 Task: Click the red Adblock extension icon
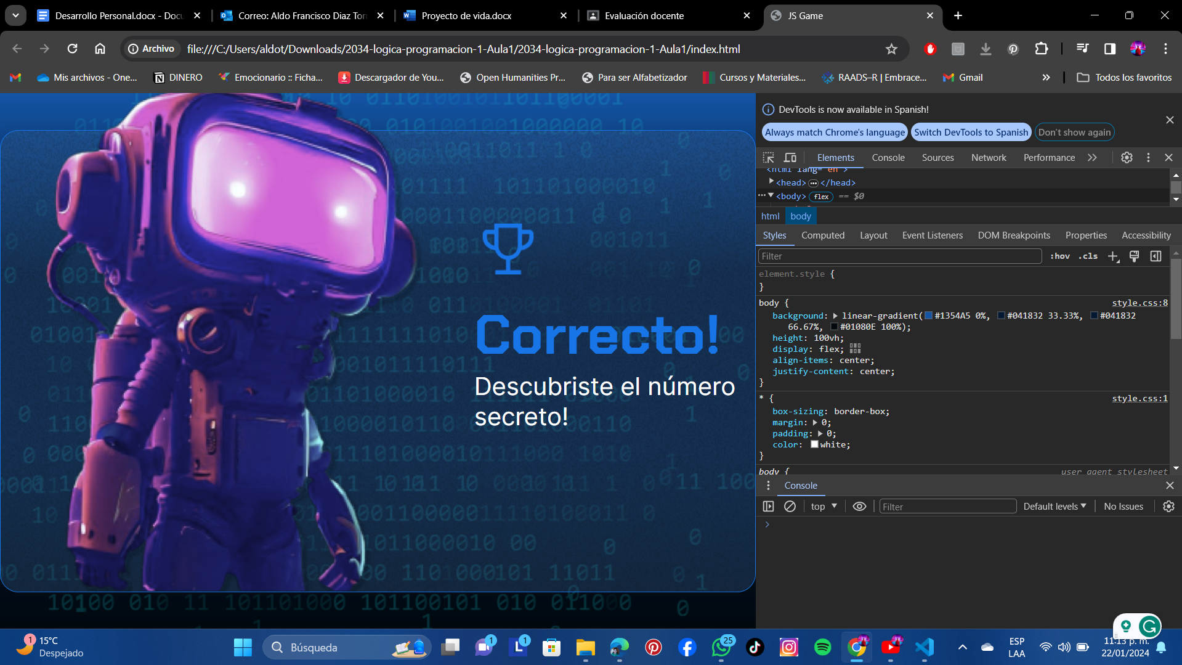(x=930, y=49)
